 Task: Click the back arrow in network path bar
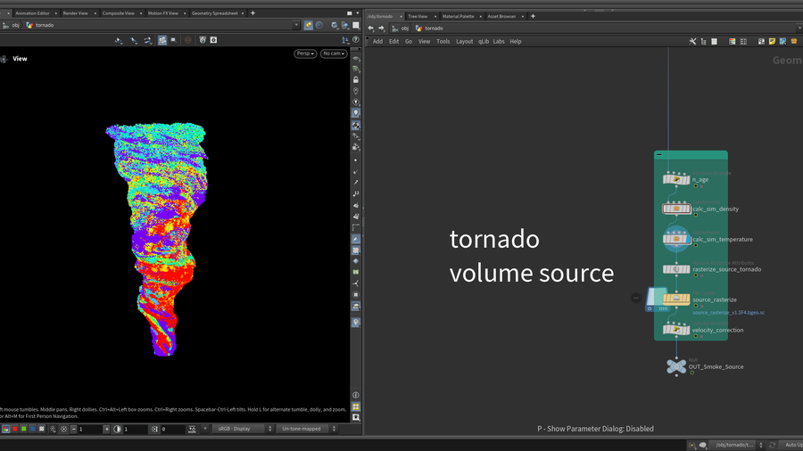click(x=371, y=28)
